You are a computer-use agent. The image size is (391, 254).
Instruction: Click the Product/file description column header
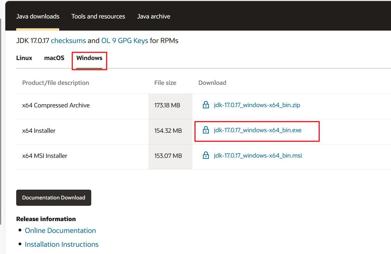coord(56,83)
